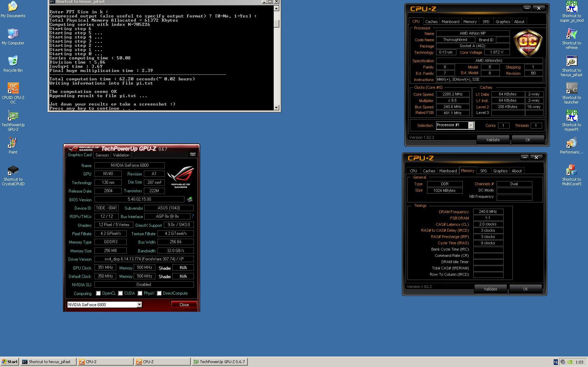Viewport: 588px width, 367px height.
Task: Click command prompt window title icon
Action: tap(52, 2)
